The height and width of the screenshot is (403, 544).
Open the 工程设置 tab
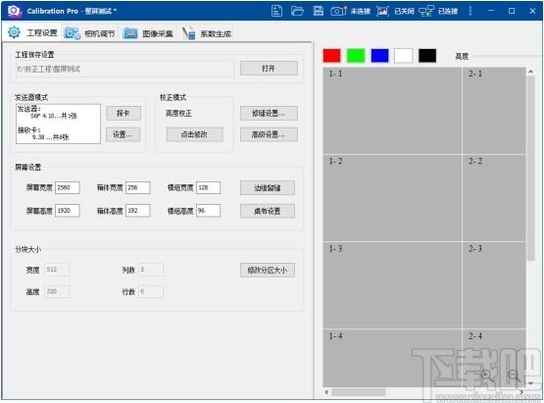tap(32, 33)
